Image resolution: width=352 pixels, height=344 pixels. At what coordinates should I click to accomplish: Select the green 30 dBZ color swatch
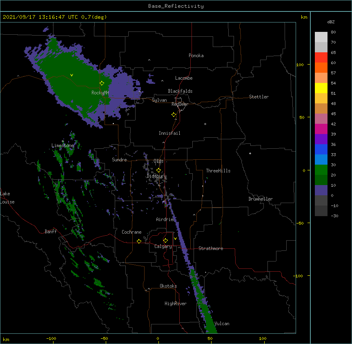(x=321, y=170)
